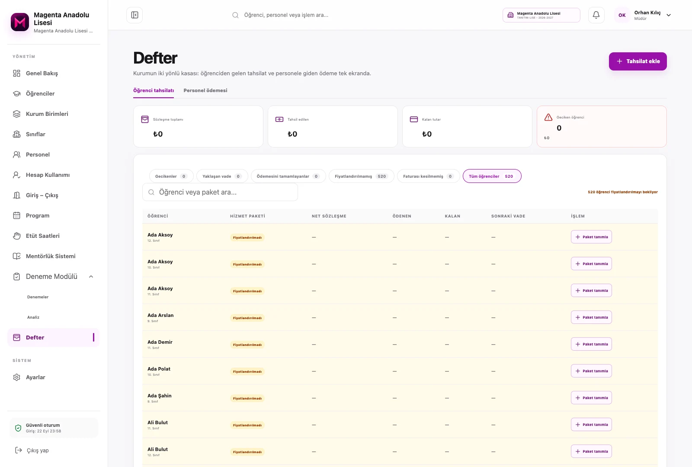Open Ayarlar settings
The width and height of the screenshot is (692, 467).
coord(54,377)
